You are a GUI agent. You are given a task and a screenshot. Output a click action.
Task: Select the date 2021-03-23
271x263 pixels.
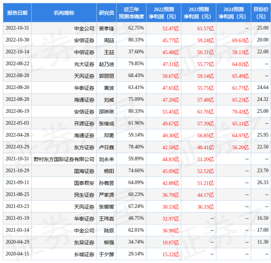(17, 206)
